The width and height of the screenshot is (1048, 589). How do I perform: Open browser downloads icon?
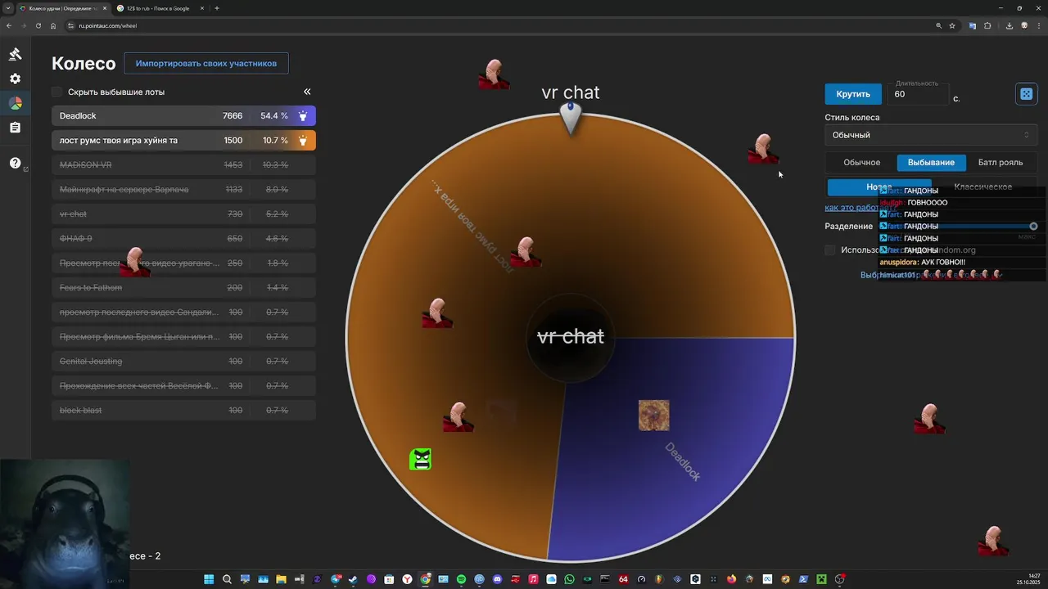pyautogui.click(x=1009, y=25)
